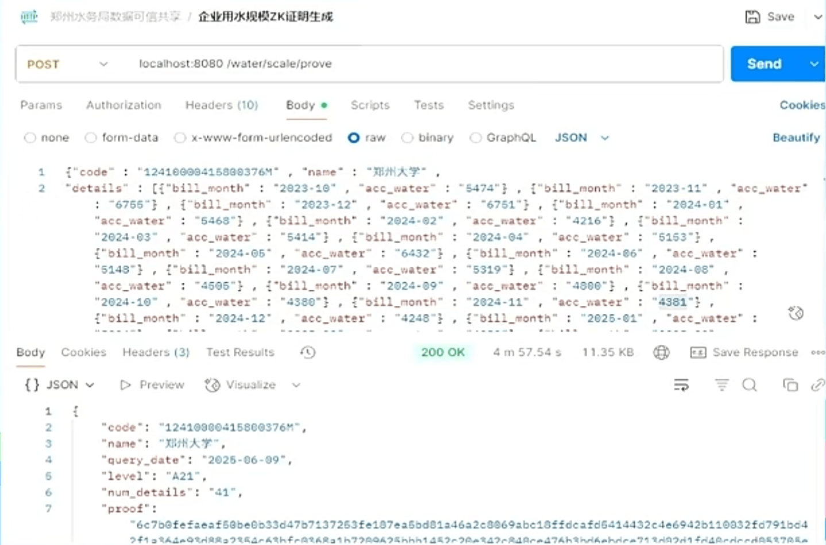
Task: Choose the GraphQL body type
Action: point(503,137)
